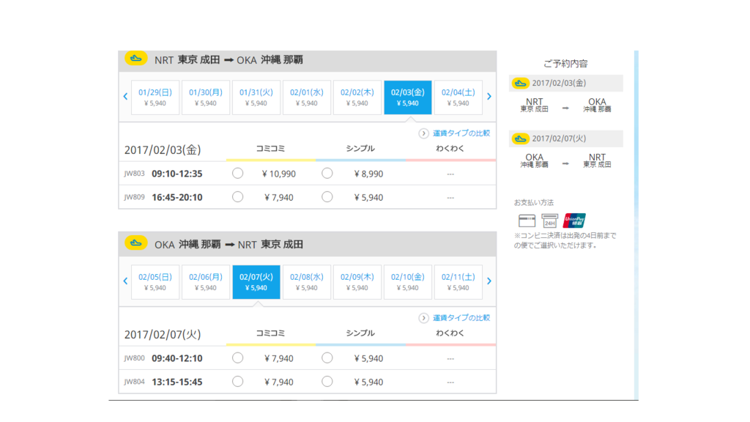This screenshot has height=422, width=750.
Task: Click return わくわく fare column header
Action: point(450,333)
